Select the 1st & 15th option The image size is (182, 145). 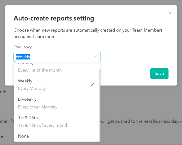click(57, 121)
